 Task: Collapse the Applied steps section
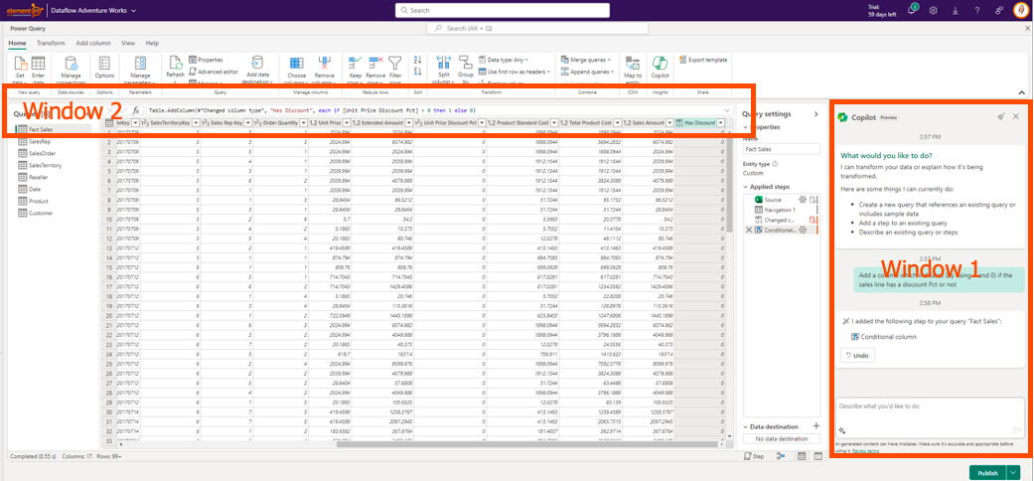(x=746, y=187)
